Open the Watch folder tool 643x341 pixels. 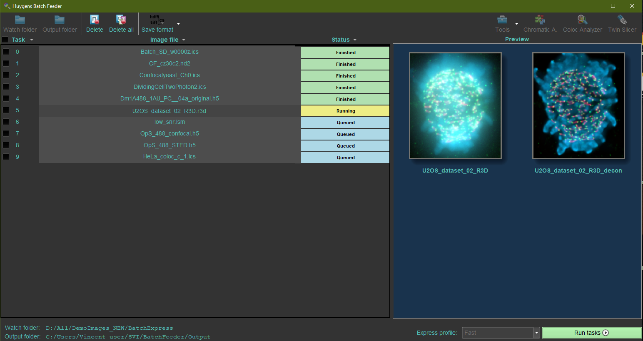tap(20, 24)
